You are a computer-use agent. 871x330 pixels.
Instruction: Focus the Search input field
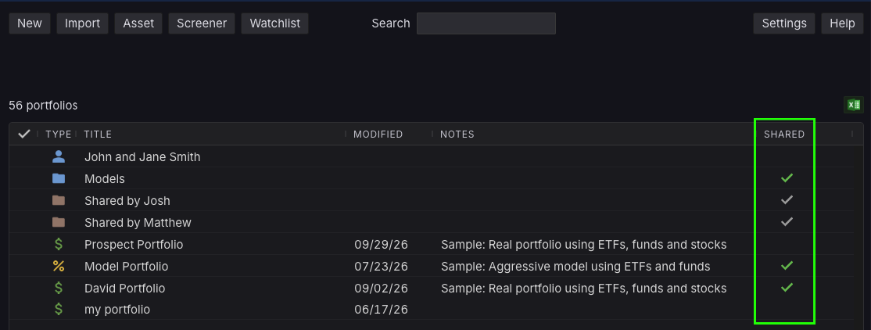pyautogui.click(x=486, y=23)
